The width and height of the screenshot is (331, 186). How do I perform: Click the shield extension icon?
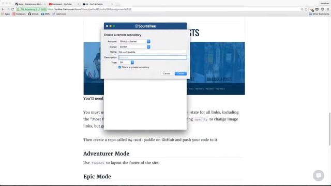coord(322,9)
